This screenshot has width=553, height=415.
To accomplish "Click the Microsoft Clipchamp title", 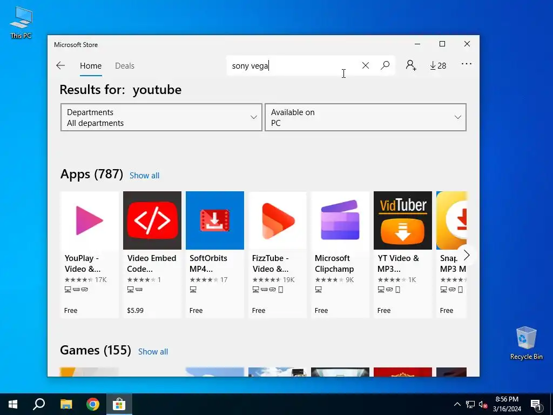I will click(334, 263).
